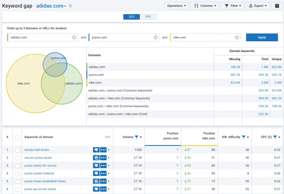The width and height of the screenshot is (284, 194).
Task: Click the image-pack icon for 'soccer puma cleats'
Action: pyautogui.click(x=96, y=158)
